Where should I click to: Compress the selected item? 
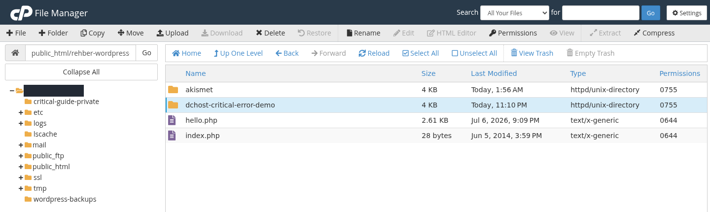point(654,33)
